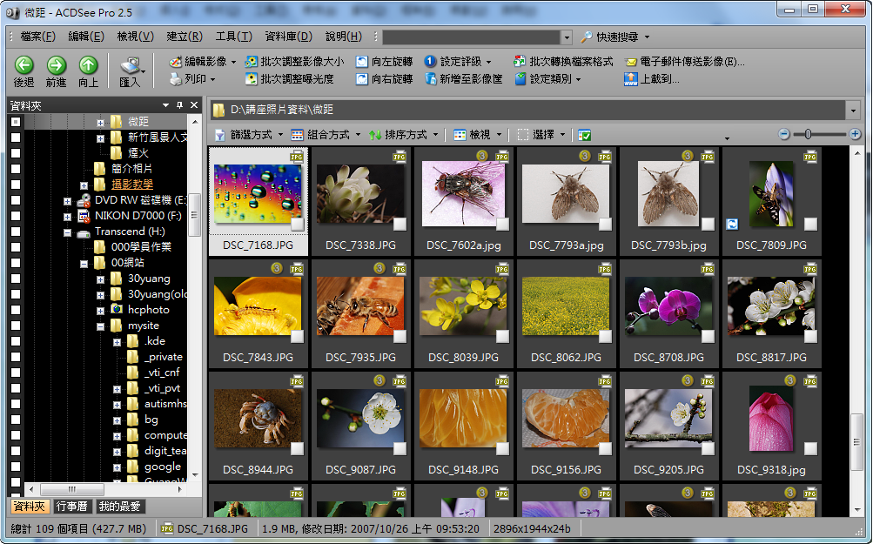Open the folder path address dropdown arrow
The width and height of the screenshot is (873, 544).
[852, 110]
